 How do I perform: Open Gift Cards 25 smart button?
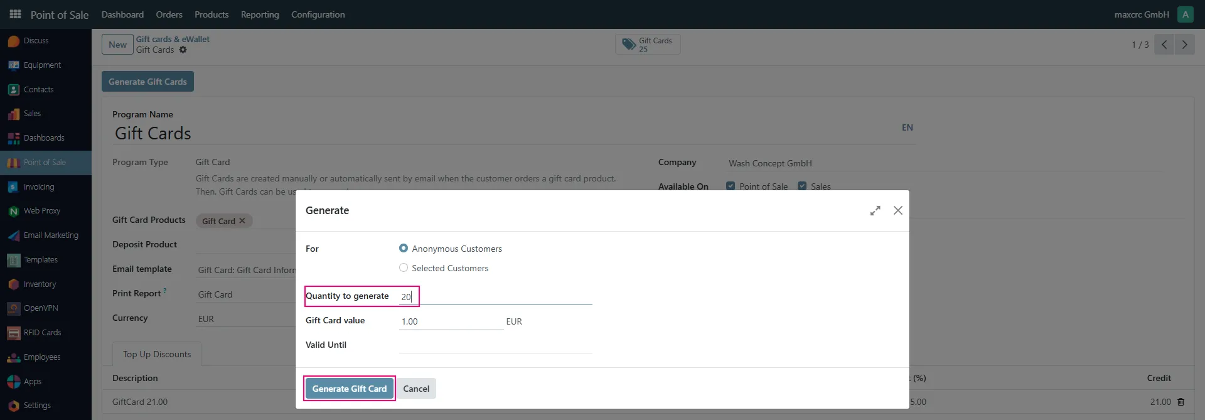point(648,45)
